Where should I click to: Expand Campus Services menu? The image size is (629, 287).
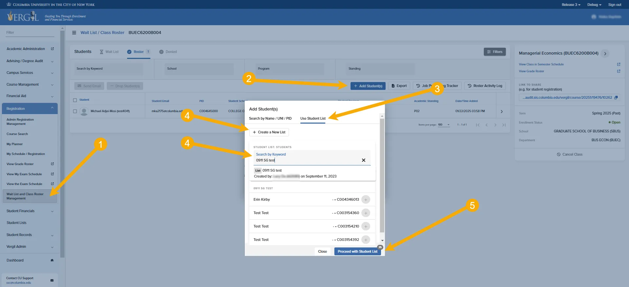point(52,73)
